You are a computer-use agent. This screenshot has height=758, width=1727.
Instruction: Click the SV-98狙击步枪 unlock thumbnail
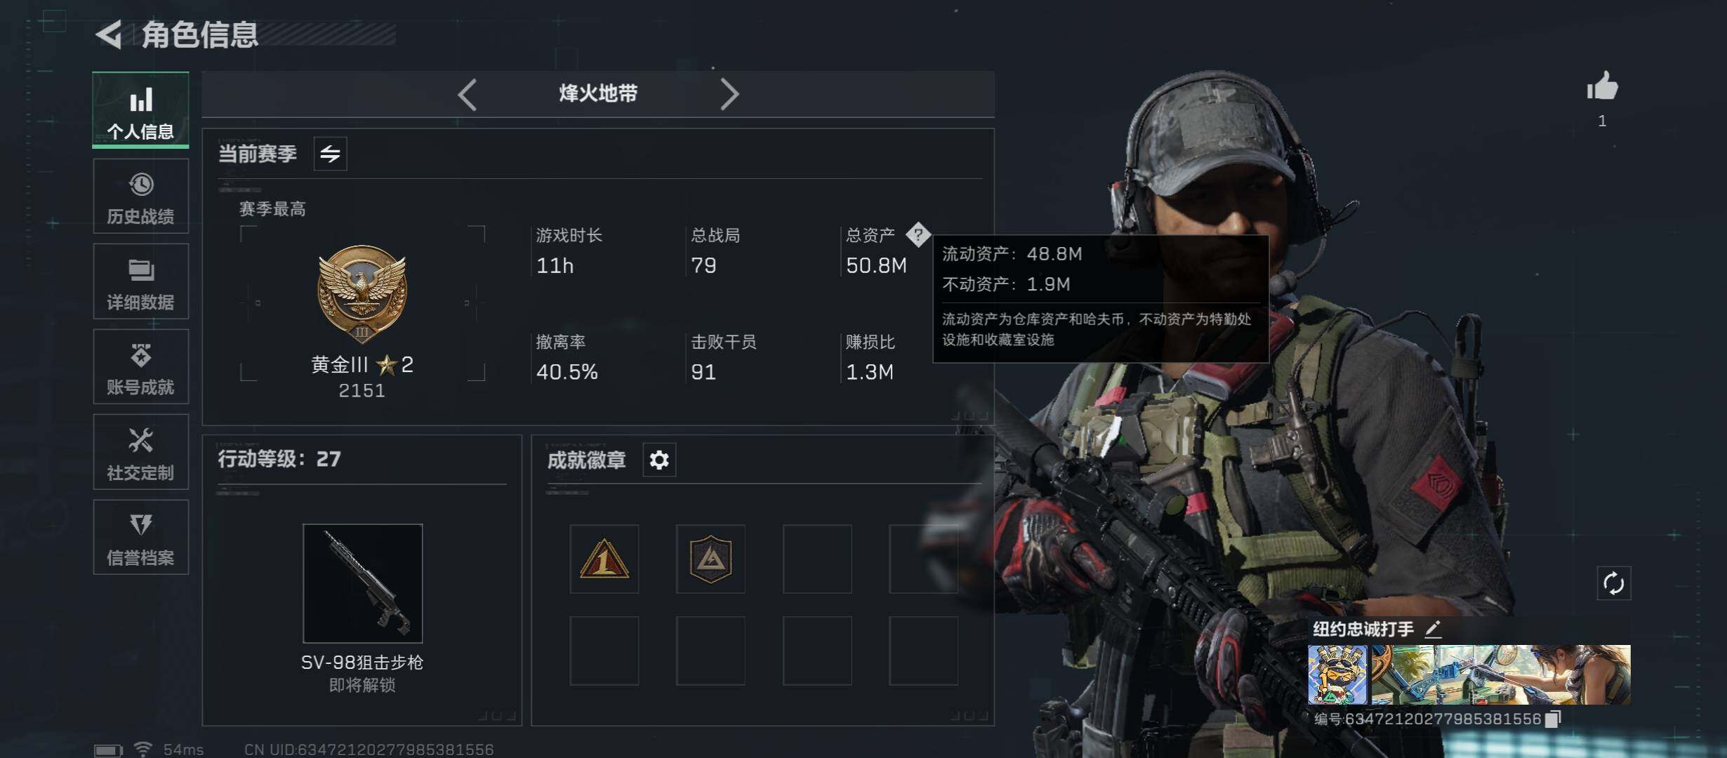tap(362, 583)
